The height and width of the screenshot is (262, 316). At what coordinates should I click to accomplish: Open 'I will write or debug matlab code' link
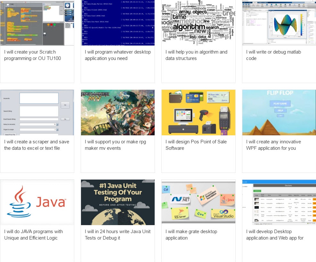tap(273, 55)
